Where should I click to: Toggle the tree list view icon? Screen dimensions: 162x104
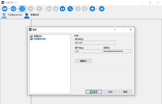(22, 9)
